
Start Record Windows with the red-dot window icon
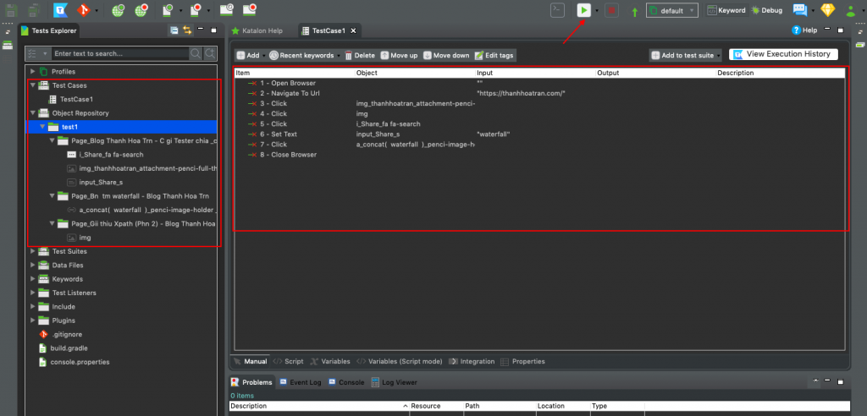click(x=250, y=9)
